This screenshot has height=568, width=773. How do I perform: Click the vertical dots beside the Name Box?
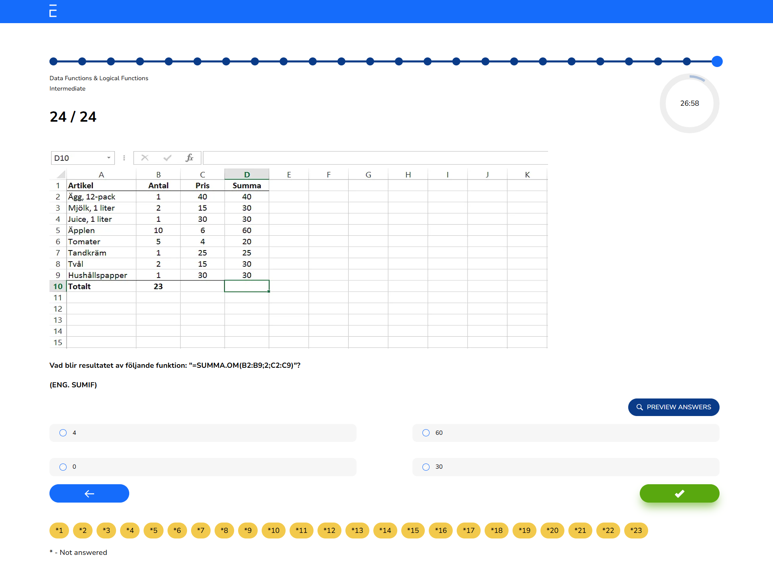pyautogui.click(x=124, y=158)
